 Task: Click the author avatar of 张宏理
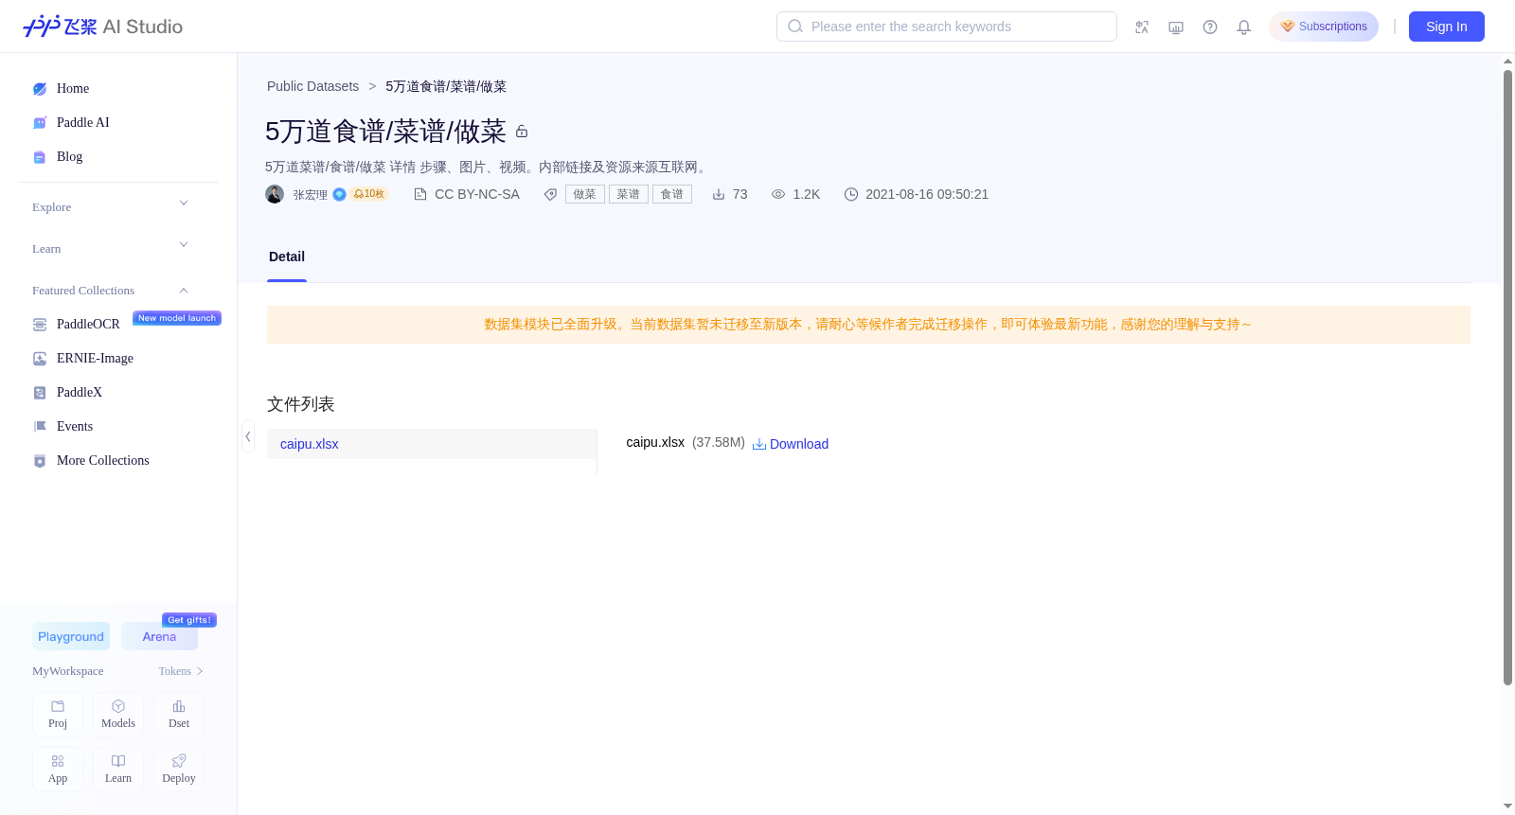tap(275, 194)
